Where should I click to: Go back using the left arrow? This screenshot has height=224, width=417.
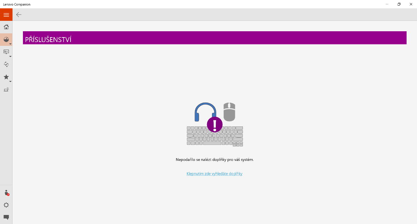(19, 15)
